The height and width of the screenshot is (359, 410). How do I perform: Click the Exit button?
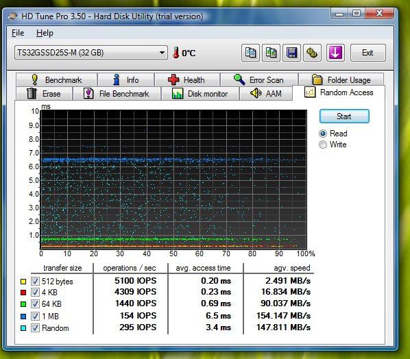[367, 53]
